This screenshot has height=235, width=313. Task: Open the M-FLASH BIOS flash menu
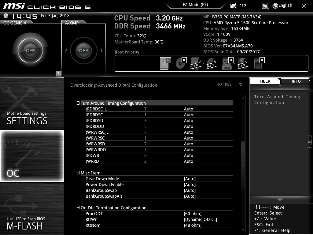tap(32, 208)
